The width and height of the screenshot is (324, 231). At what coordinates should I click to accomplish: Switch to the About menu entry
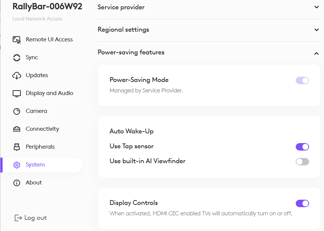pyautogui.click(x=34, y=182)
